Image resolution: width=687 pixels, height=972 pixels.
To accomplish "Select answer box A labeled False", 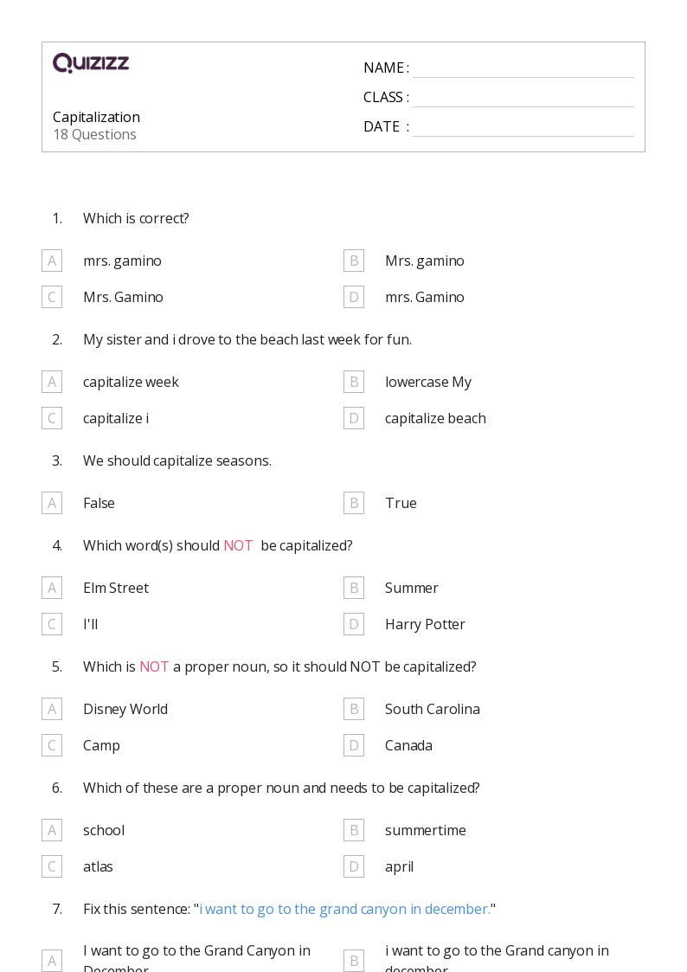I will 52,503.
